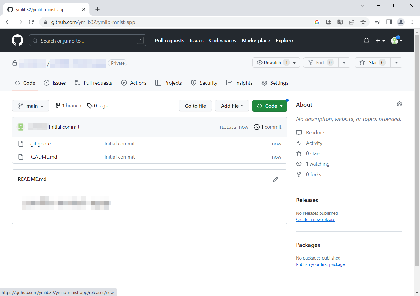Open About settings gear icon

tap(399, 104)
